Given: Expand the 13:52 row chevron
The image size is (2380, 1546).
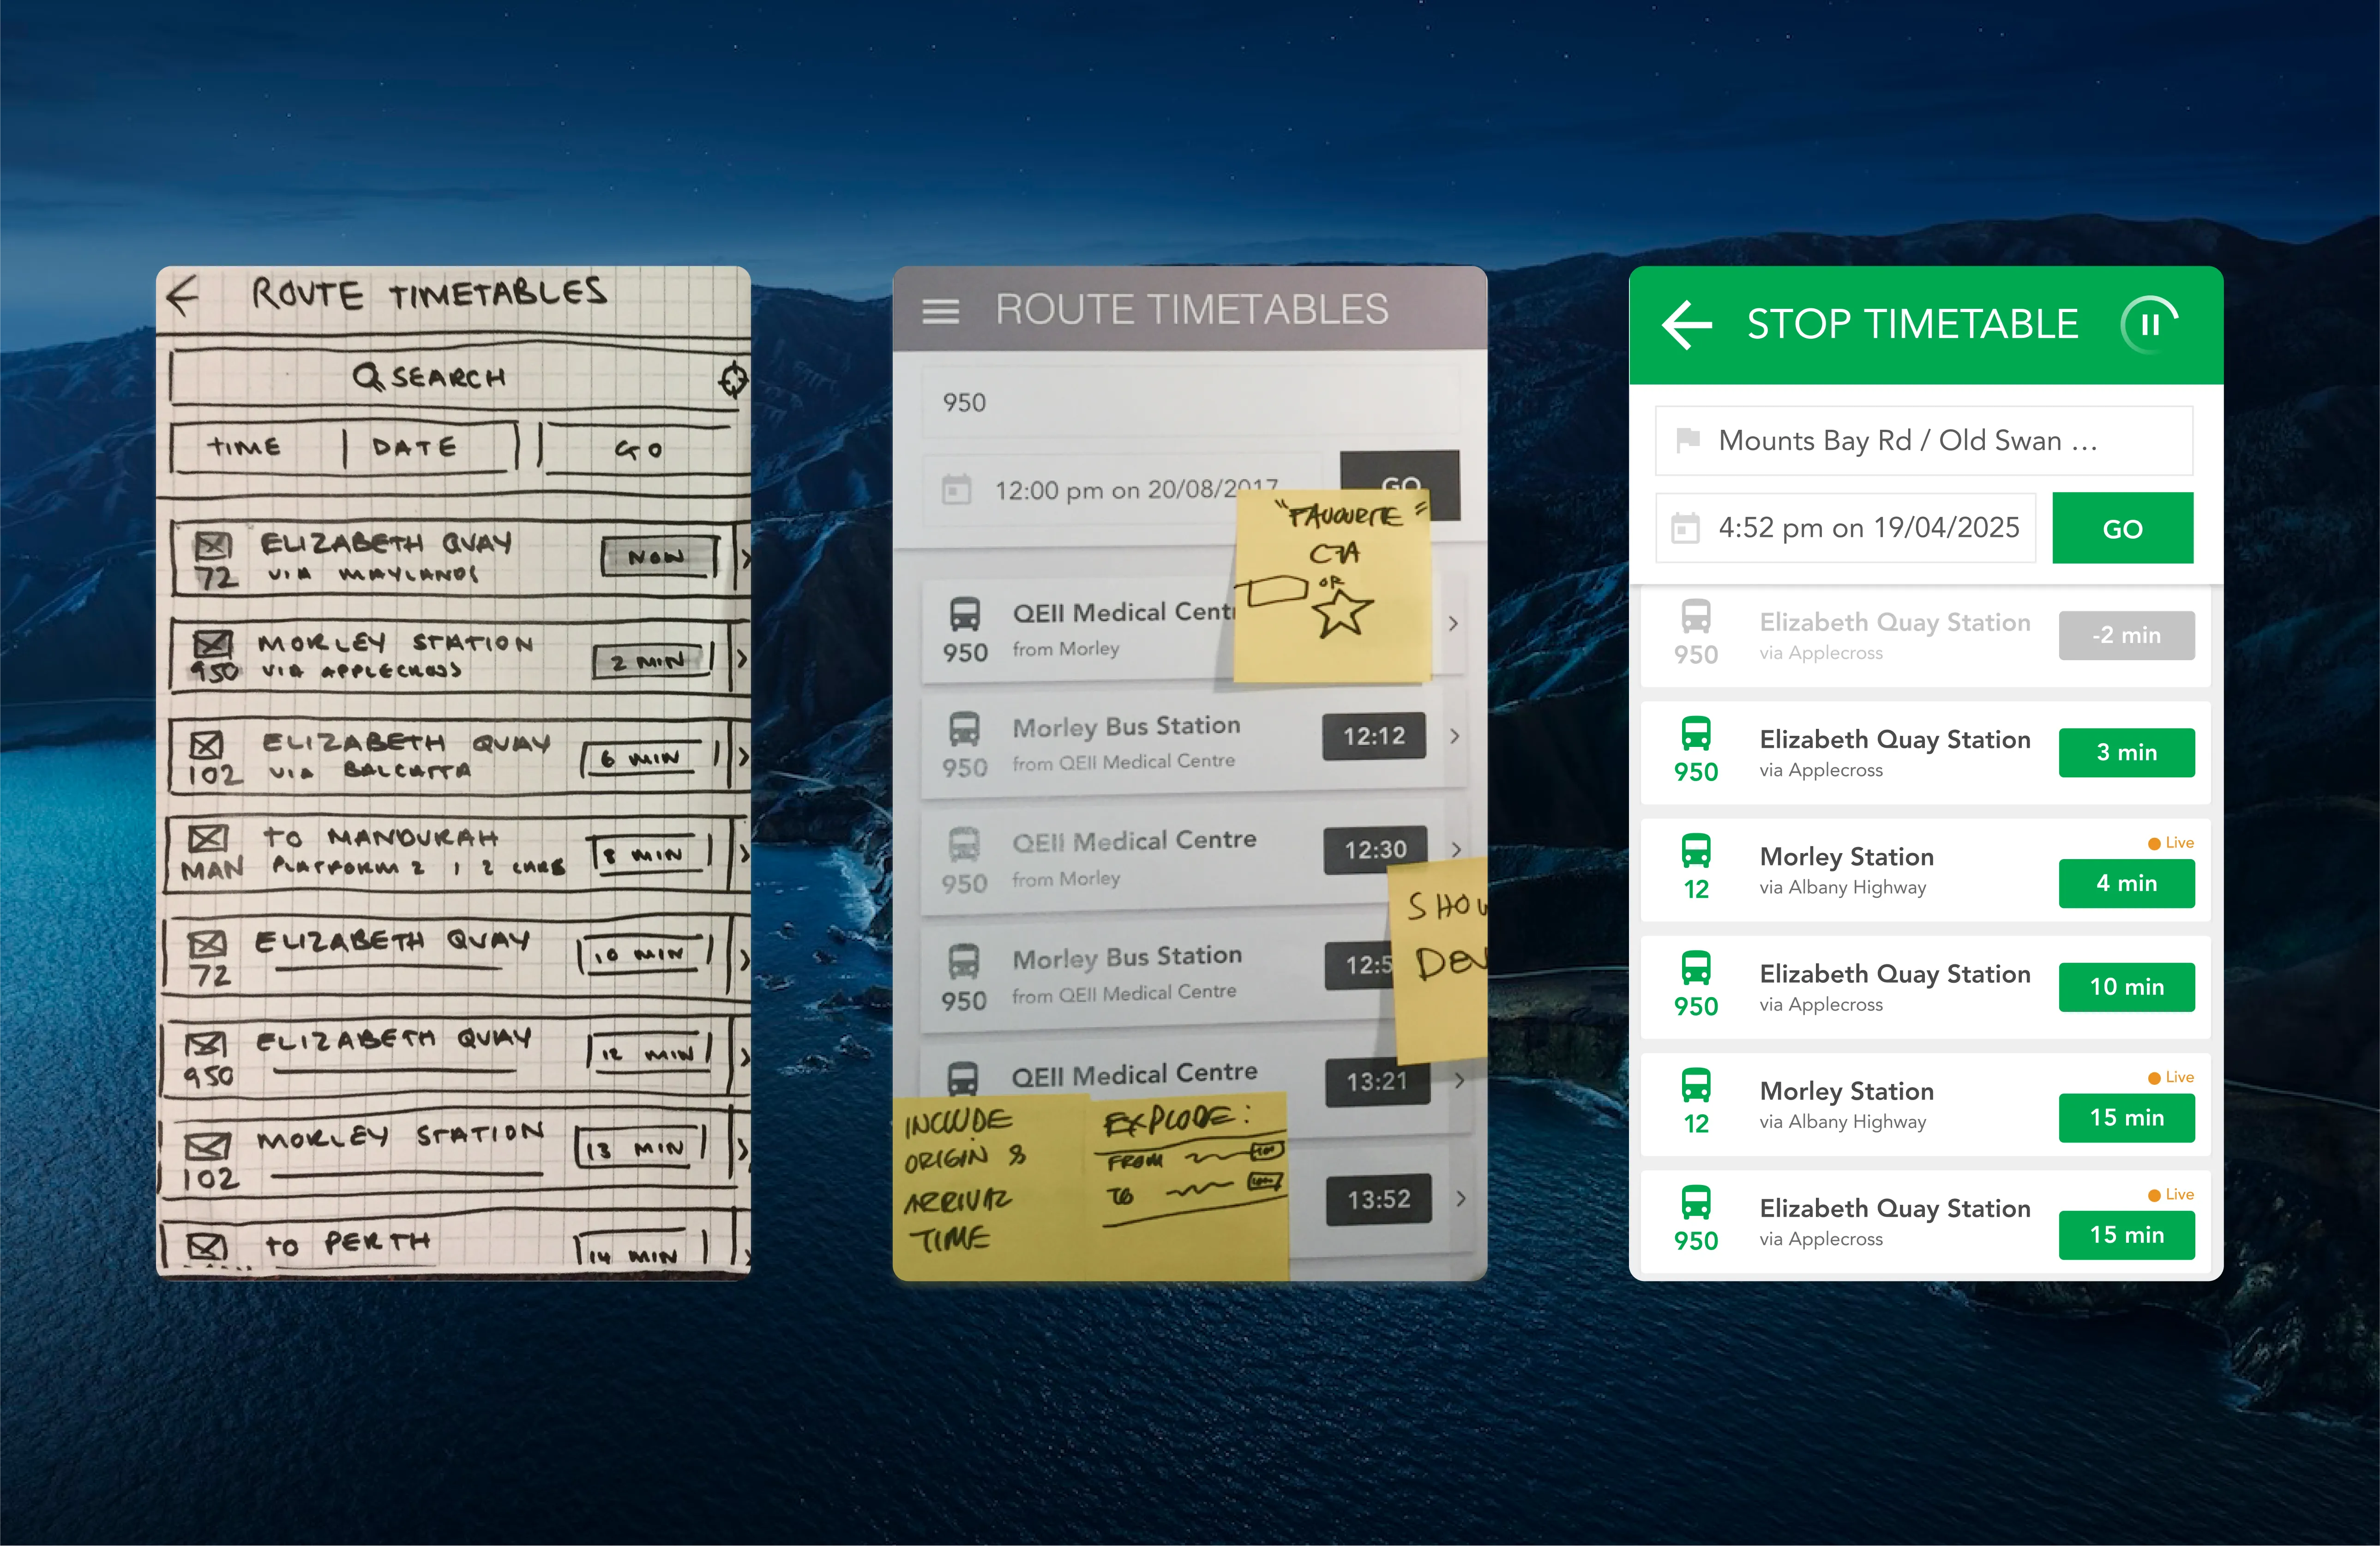Looking at the screenshot, I should pos(1461,1198).
